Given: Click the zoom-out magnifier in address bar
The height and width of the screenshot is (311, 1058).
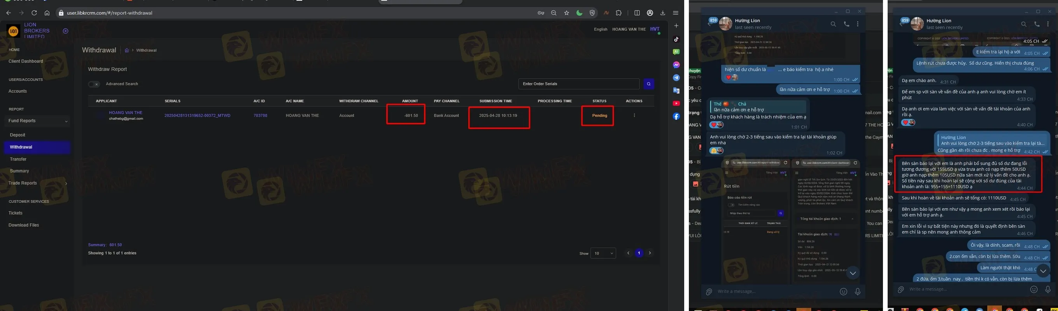Looking at the screenshot, I should 554,13.
